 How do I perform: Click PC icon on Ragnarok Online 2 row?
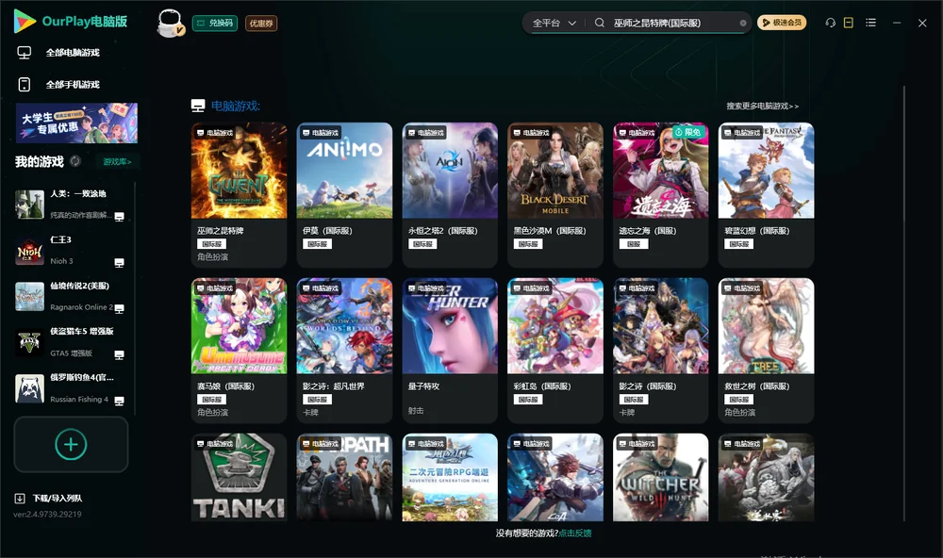tap(119, 309)
